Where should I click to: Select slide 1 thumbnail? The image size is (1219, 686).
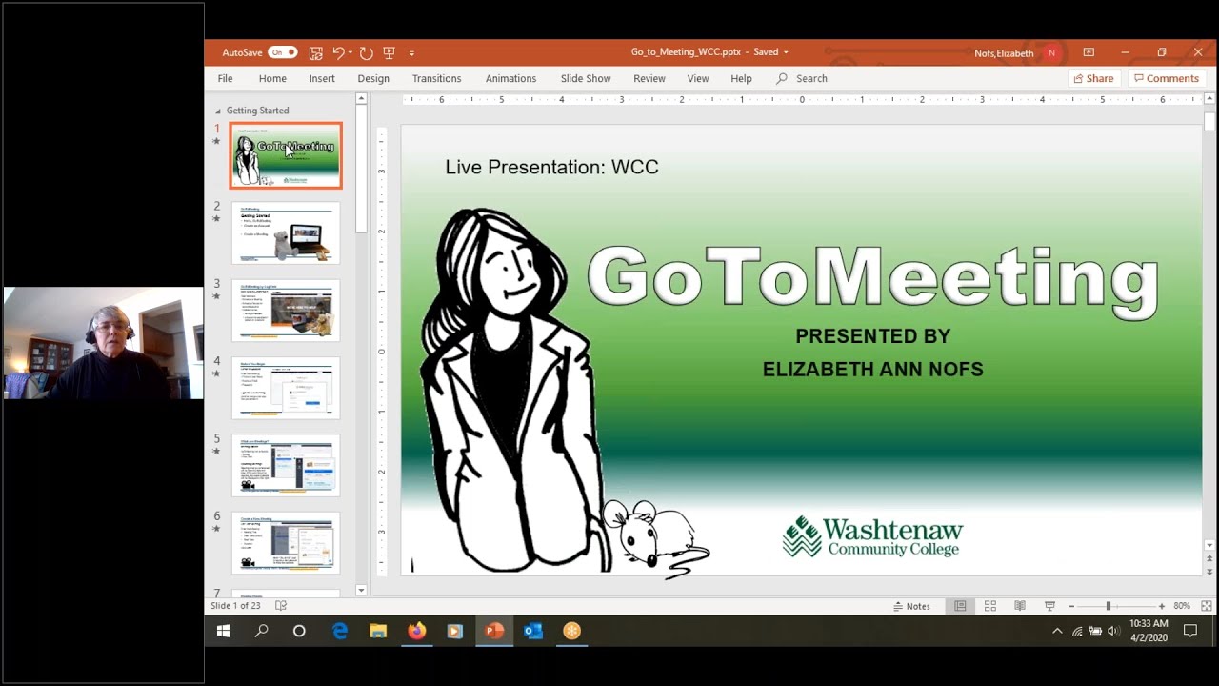[x=286, y=155]
